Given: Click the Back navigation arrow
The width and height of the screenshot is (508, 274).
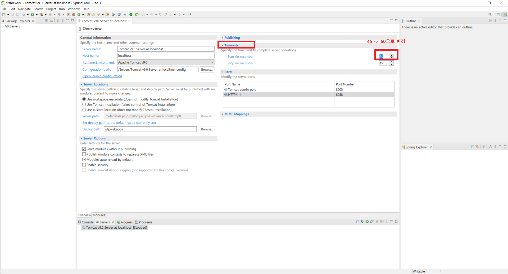Looking at the screenshot, I should 170,15.
